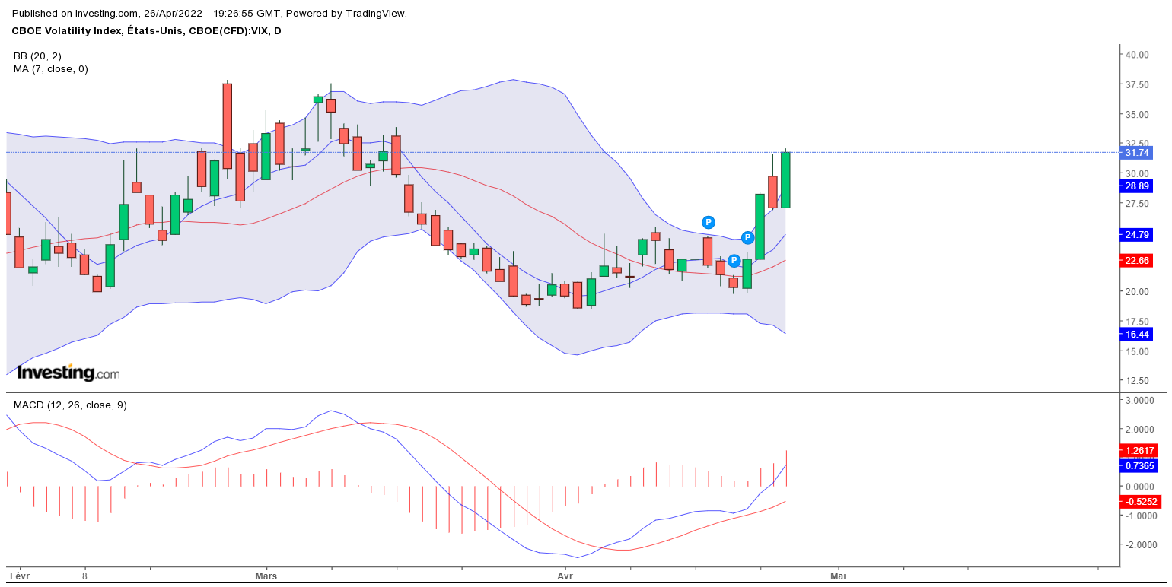Click the Mai label on time axis
This screenshot has height=587, width=1172.
tap(838, 576)
